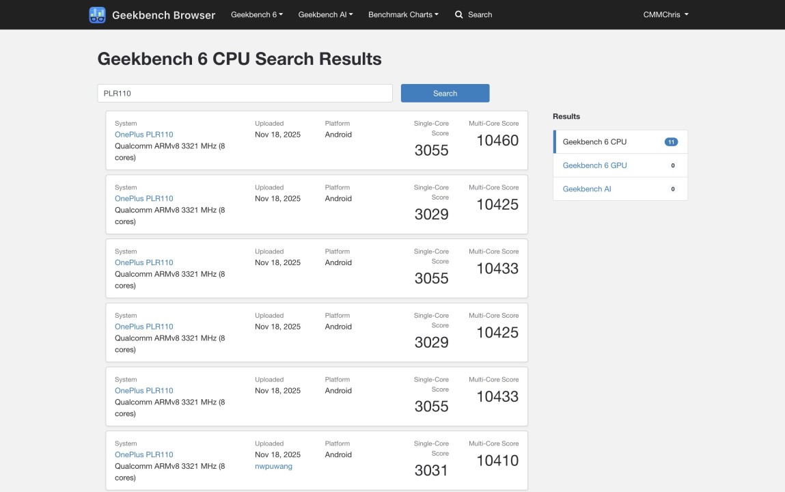Click the Geekbench Browser brand title

pos(163,14)
